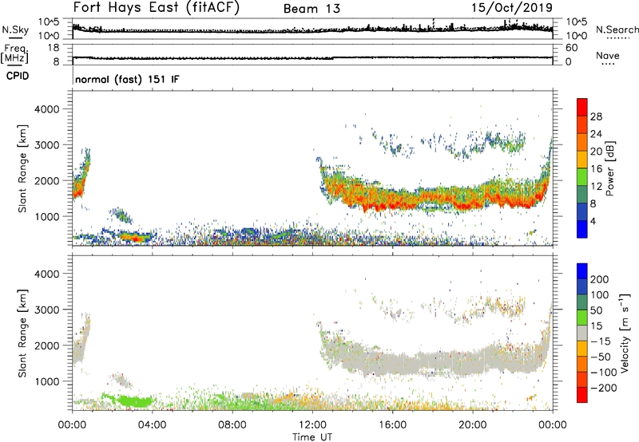Click the 'N.Sky' legend label

(x=15, y=30)
